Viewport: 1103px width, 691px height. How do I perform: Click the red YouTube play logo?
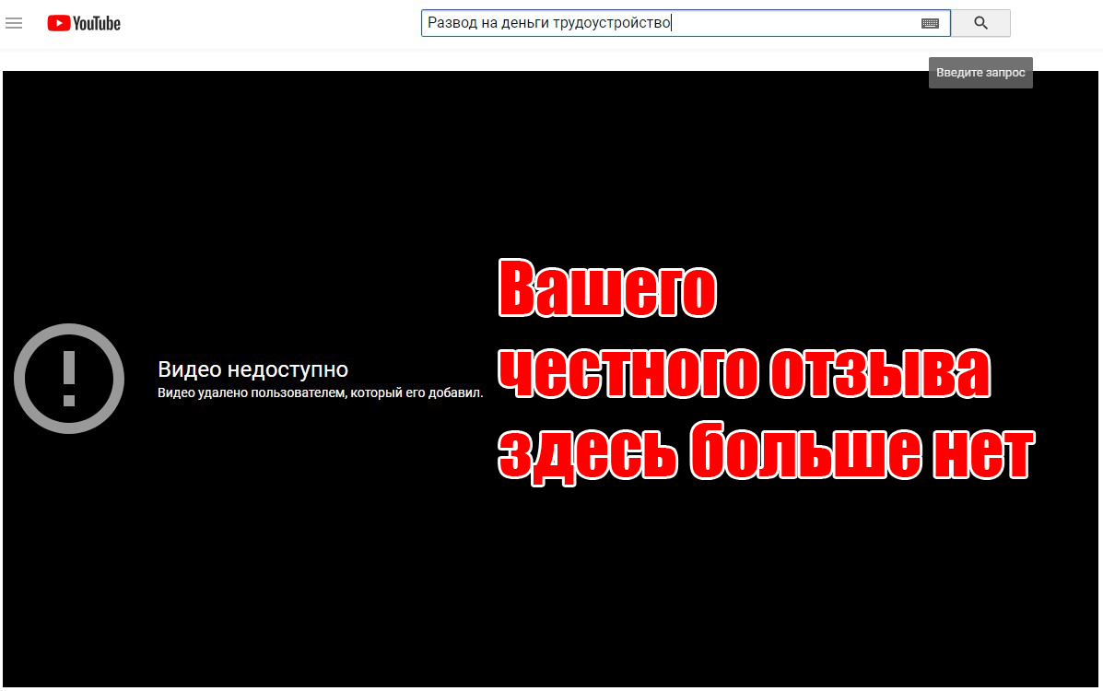[59, 23]
